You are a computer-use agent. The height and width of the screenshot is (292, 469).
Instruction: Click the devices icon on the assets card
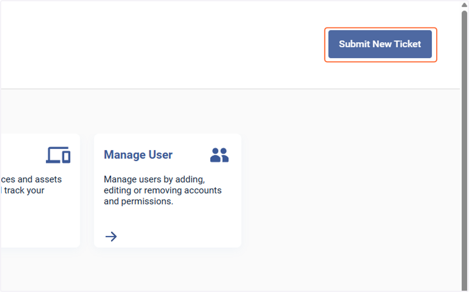58,155
